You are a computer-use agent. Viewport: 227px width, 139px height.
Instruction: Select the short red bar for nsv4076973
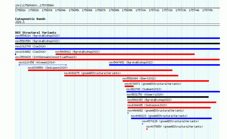pyautogui.click(x=129, y=86)
